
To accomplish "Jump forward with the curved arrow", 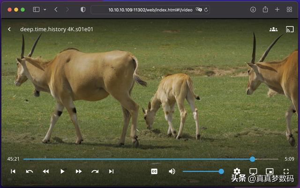I will coord(95,171).
